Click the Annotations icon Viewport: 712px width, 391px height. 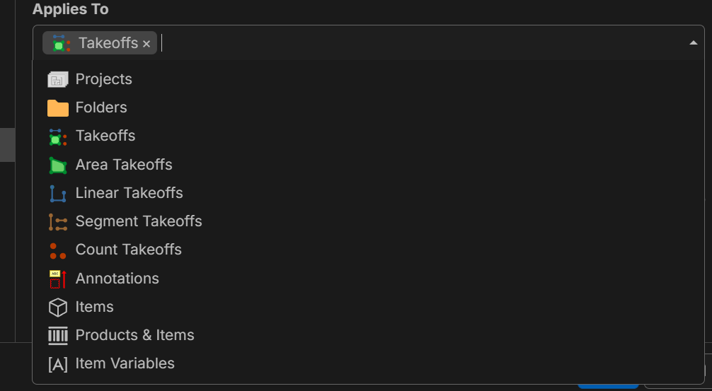click(57, 279)
